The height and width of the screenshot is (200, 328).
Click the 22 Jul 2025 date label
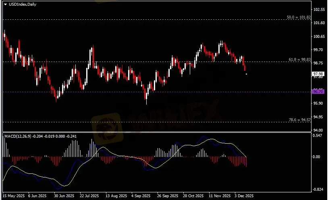pyautogui.click(x=89, y=196)
